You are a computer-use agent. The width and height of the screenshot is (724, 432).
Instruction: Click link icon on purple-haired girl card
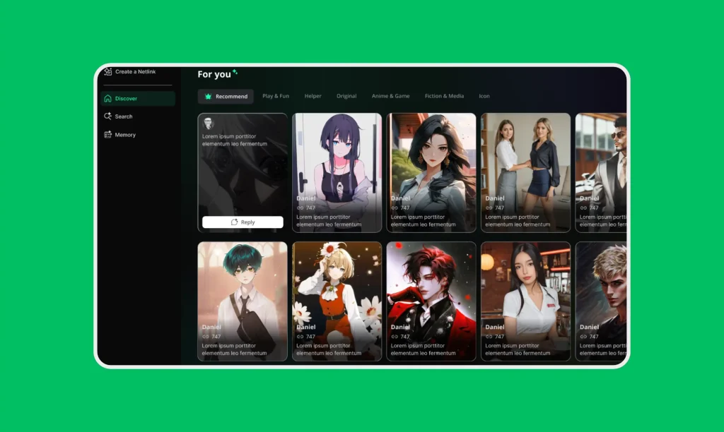pos(300,208)
